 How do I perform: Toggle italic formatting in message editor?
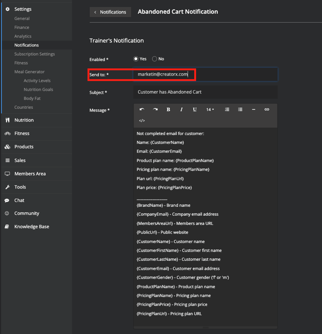(x=181, y=109)
